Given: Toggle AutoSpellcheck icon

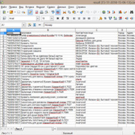Looking at the screenshot, I should coord(58,12).
